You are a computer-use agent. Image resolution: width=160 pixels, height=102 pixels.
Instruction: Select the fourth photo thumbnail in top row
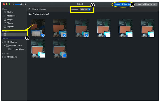[103, 28]
